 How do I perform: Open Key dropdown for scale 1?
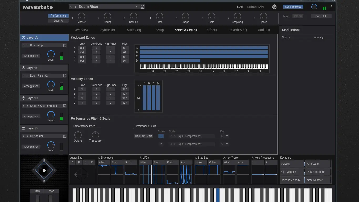point(225,136)
